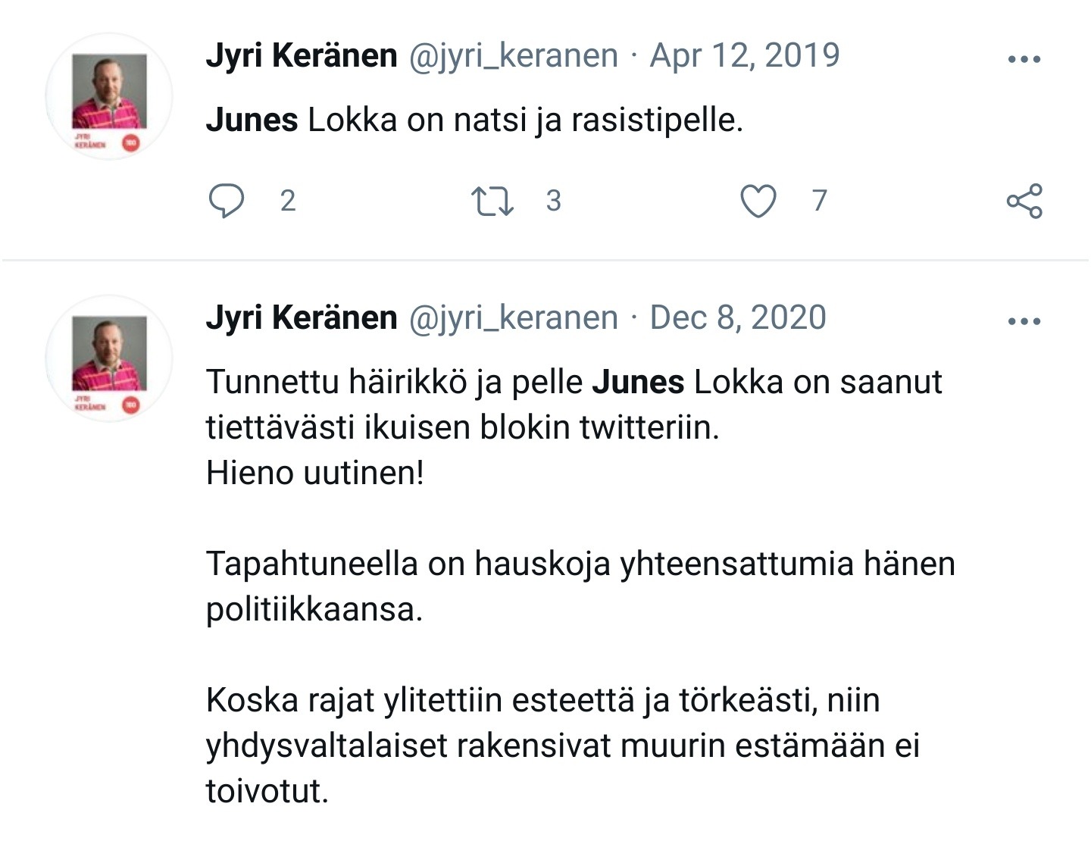Open Jyri Keränen name on second tweet
1091x841 pixels.
pos(302,318)
